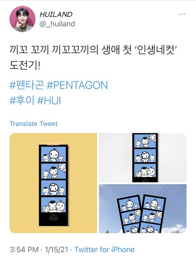Open the @_huiland handle
196x260 pixels.
click(57, 24)
